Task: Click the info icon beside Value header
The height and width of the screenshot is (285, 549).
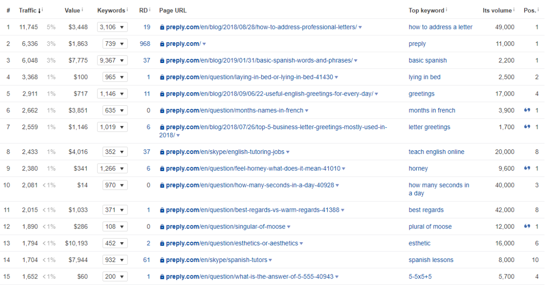Action: pyautogui.click(x=82, y=9)
